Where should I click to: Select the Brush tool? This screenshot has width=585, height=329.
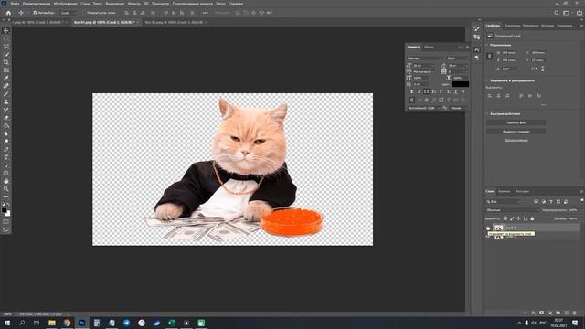coord(6,93)
